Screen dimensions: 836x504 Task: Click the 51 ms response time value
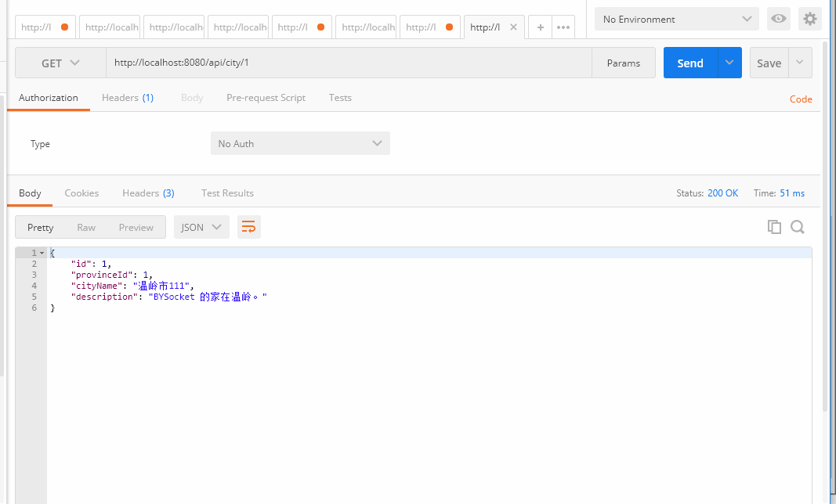coord(792,193)
